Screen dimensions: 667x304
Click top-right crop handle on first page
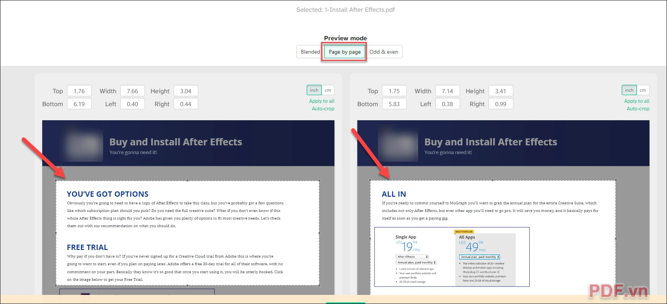pos(319,180)
